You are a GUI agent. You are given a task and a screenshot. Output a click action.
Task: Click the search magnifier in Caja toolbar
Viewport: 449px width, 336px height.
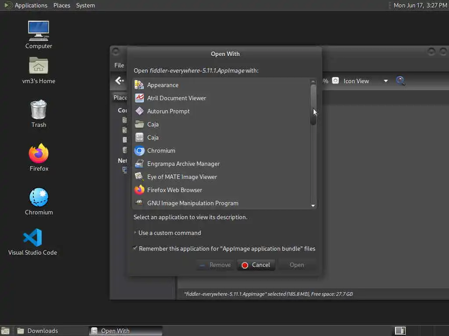click(x=400, y=81)
